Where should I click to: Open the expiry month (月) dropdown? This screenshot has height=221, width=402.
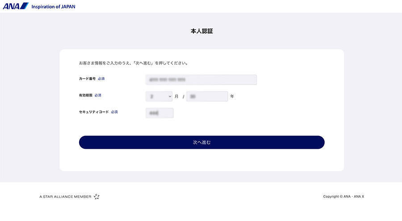click(x=159, y=96)
